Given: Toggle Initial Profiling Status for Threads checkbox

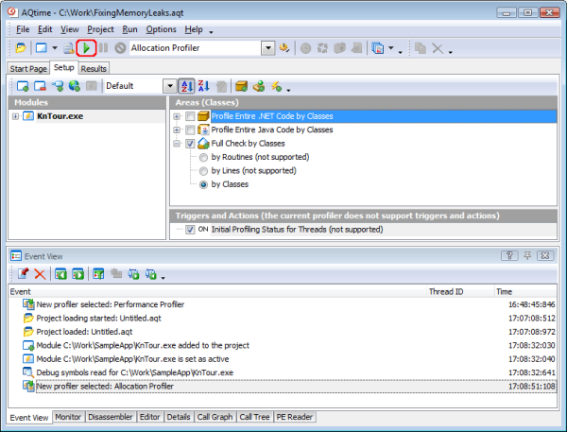Looking at the screenshot, I should point(190,230).
